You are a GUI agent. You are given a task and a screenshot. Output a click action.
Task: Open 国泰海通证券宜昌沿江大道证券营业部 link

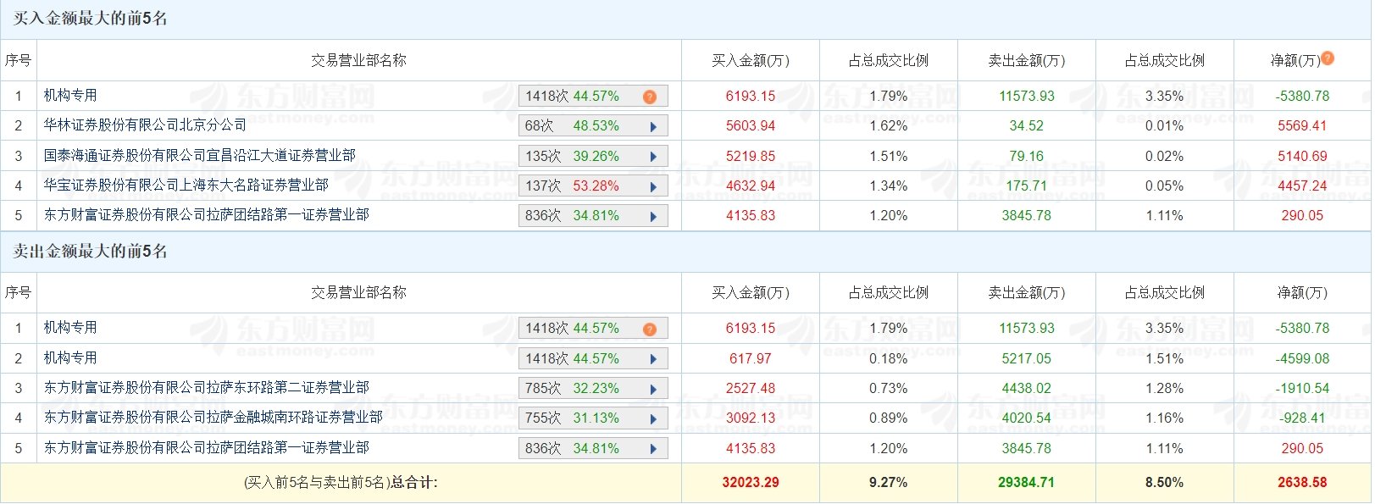[x=200, y=155]
